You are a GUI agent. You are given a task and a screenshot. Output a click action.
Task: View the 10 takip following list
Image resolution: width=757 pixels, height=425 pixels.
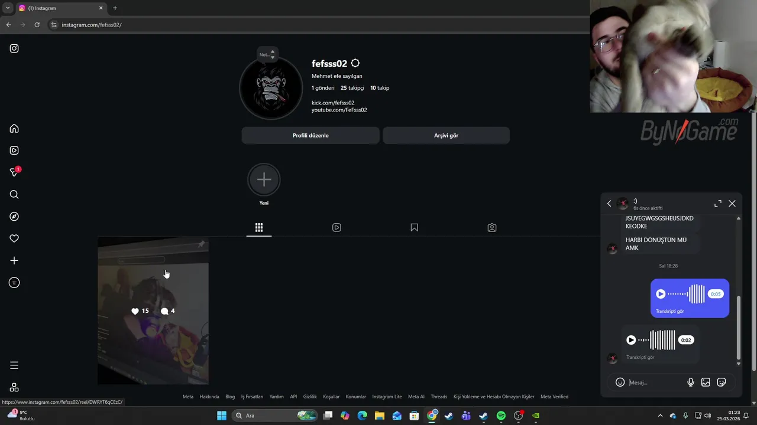pos(380,88)
